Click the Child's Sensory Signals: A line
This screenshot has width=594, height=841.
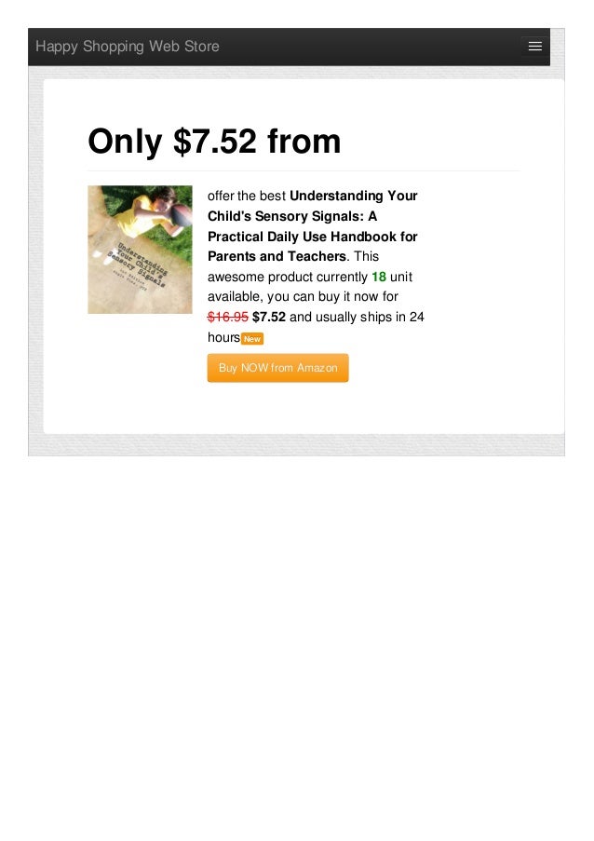coord(292,216)
